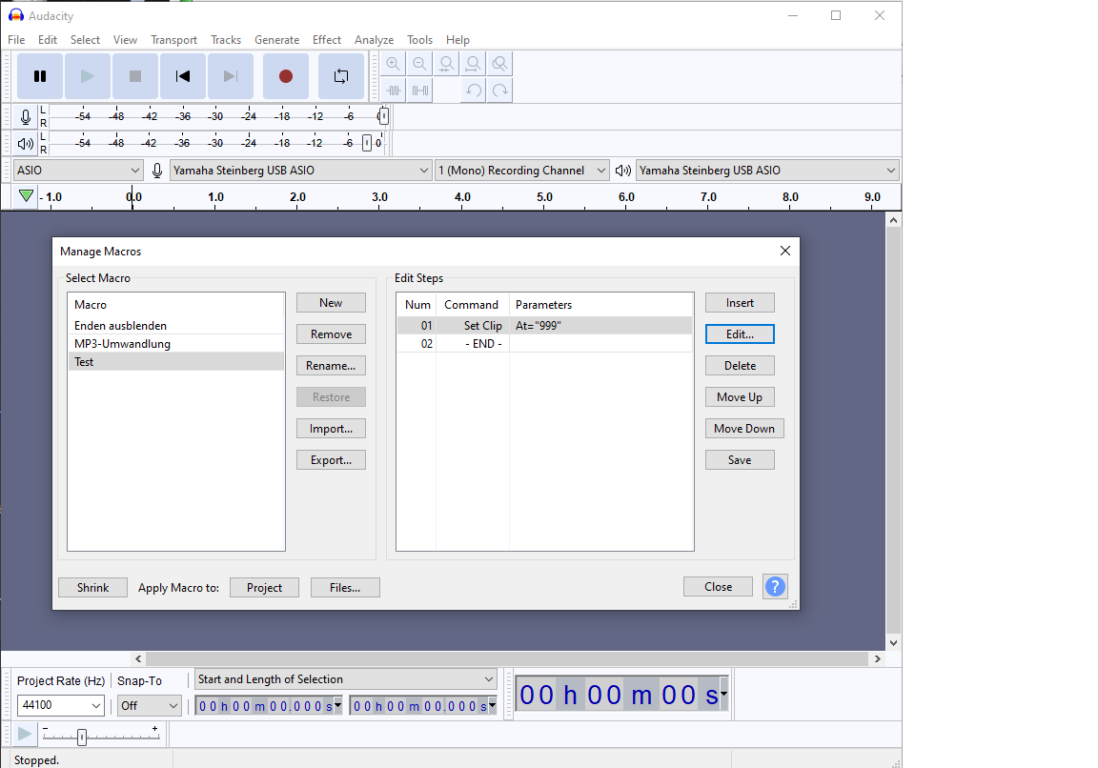Click the Pause transport button
The width and height of the screenshot is (1098, 768).
[x=40, y=76]
